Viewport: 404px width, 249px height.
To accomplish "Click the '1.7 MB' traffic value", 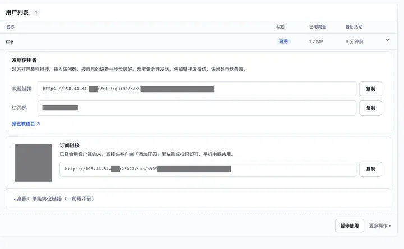I will 316,41.
